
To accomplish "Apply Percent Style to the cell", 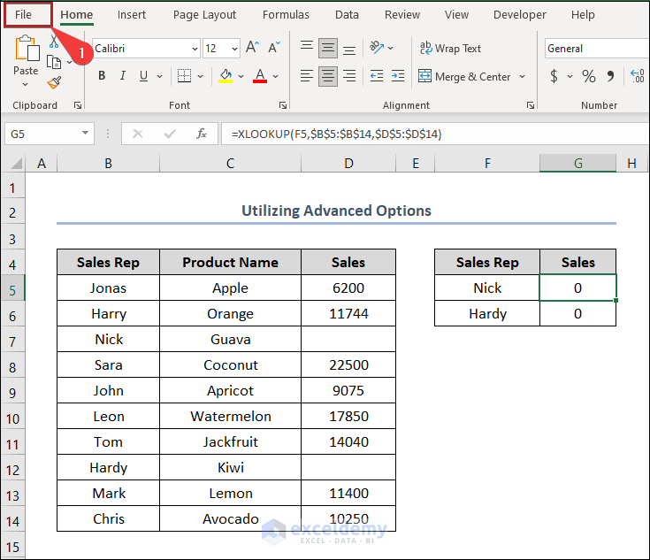I will [x=588, y=77].
